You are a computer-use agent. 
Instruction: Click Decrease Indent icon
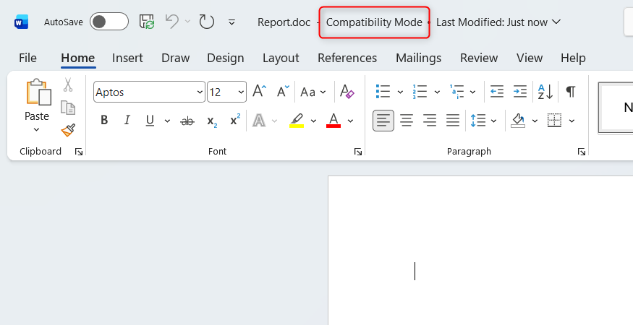[x=497, y=92]
